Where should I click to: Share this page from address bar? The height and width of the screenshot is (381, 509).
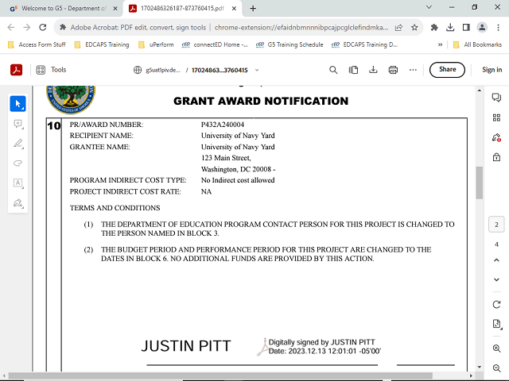tap(398, 28)
